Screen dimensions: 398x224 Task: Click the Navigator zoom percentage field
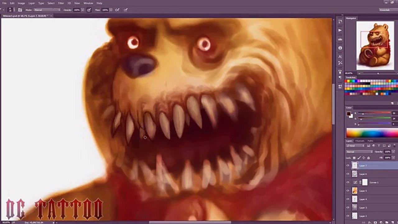(x=349, y=73)
